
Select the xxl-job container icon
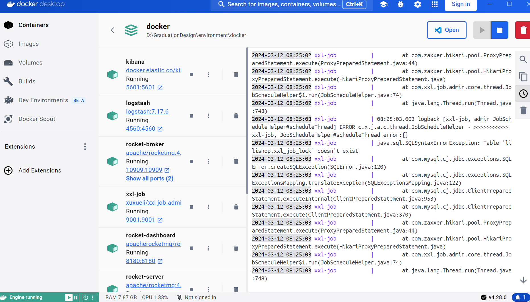point(112,207)
